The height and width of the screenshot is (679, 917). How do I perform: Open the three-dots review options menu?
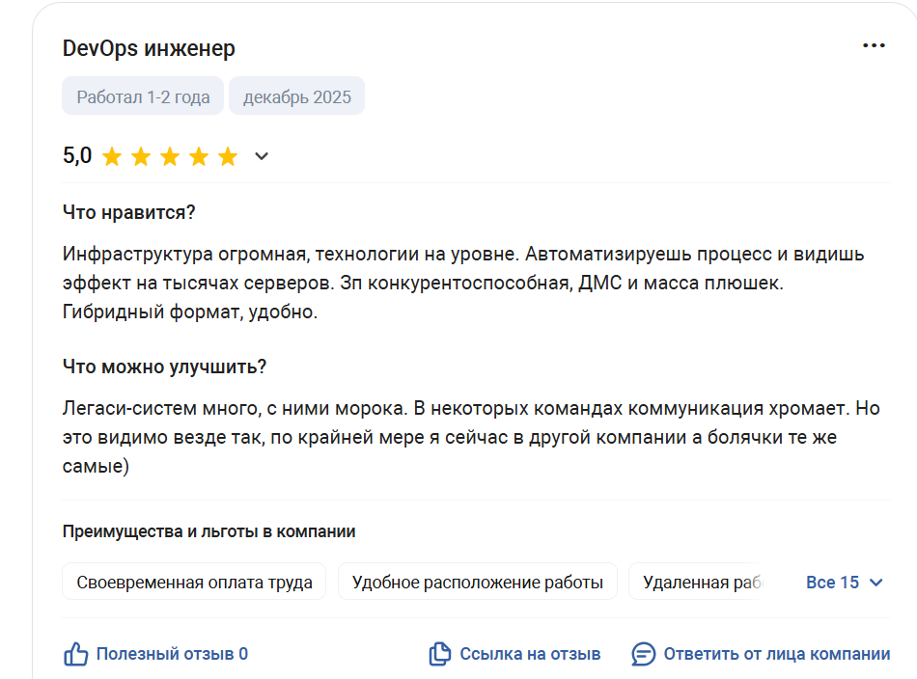(x=874, y=46)
